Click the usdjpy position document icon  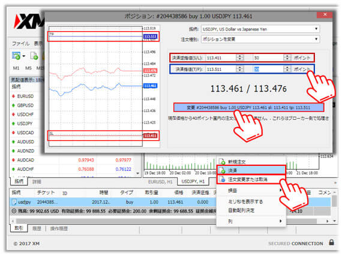click(x=14, y=202)
